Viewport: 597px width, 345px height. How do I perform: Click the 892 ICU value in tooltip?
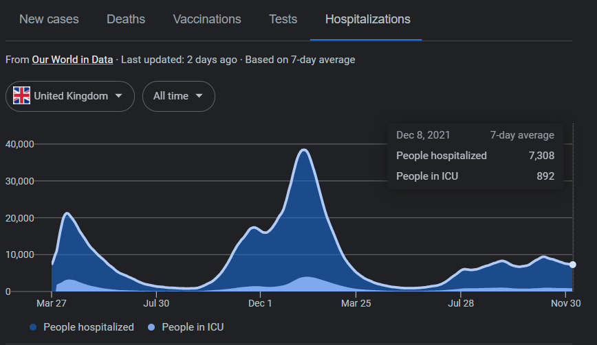545,176
